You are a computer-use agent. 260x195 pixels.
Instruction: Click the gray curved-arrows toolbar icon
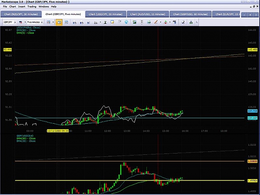pyautogui.click(x=119, y=22)
